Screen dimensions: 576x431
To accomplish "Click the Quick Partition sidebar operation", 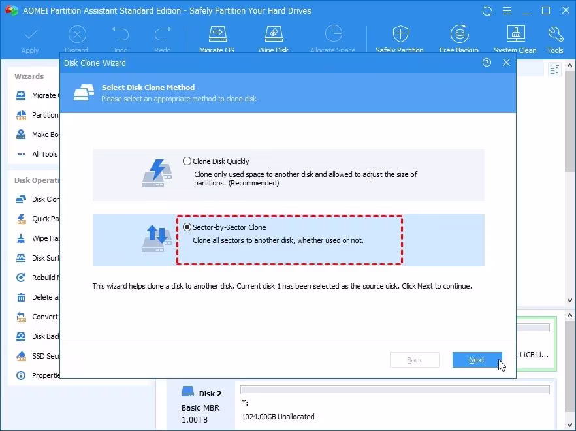I will (37, 219).
